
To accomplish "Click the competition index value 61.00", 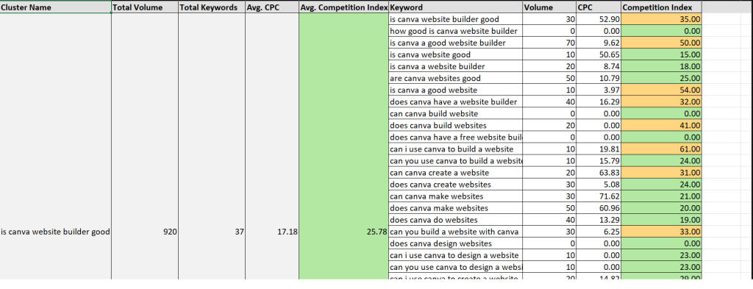I will (x=661, y=149).
